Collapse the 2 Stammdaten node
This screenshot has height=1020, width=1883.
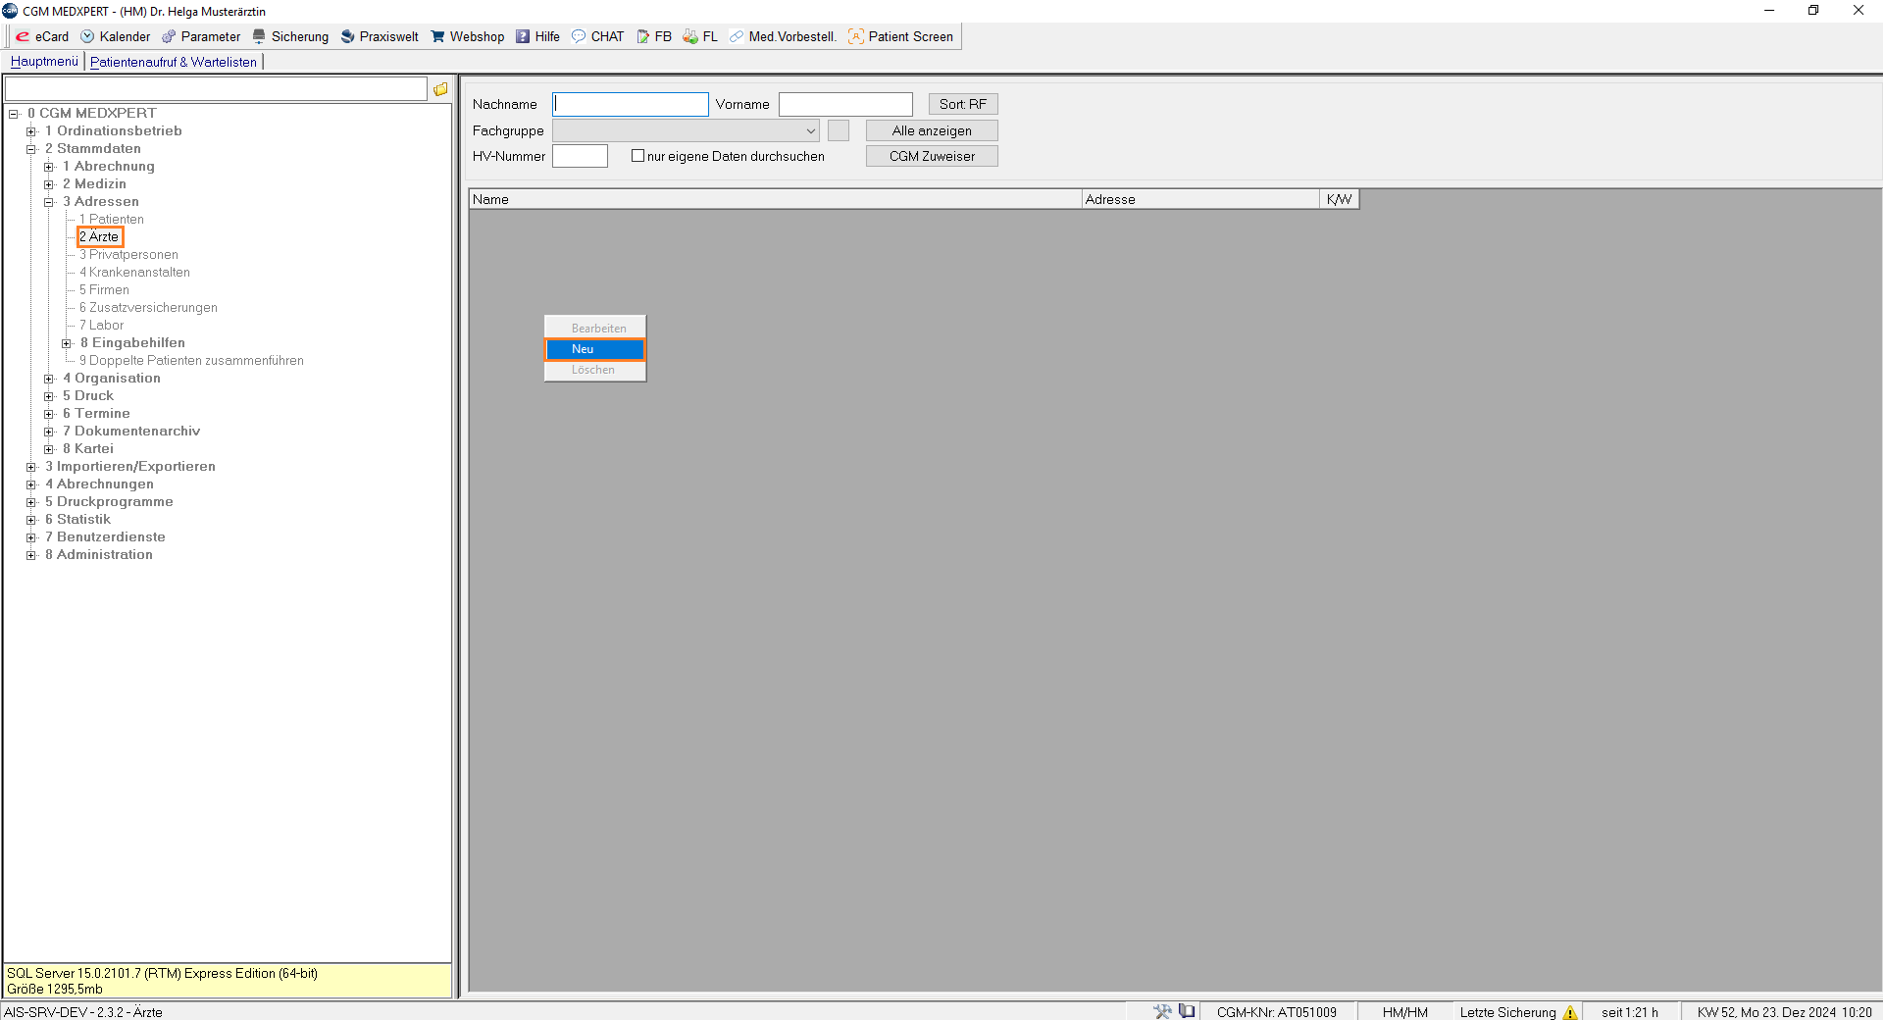click(31, 149)
